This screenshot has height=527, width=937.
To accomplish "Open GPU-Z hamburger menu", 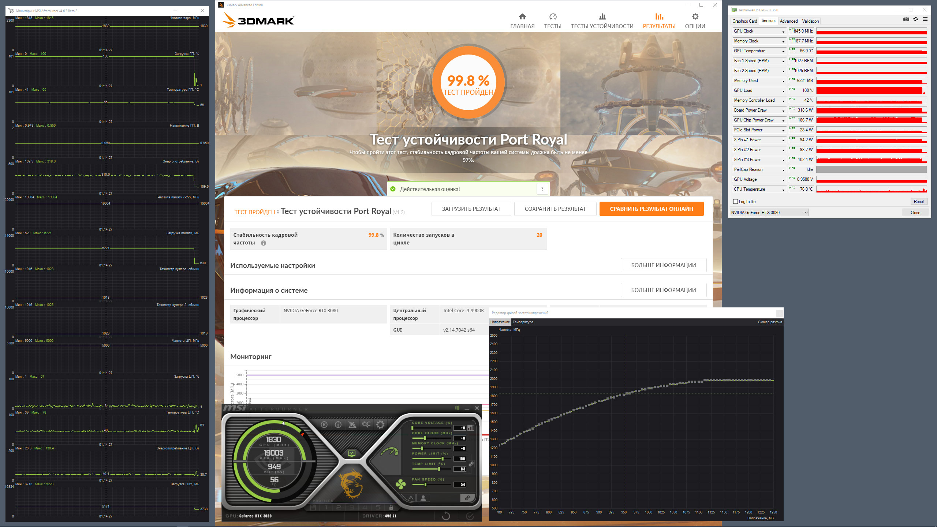I will point(925,19).
